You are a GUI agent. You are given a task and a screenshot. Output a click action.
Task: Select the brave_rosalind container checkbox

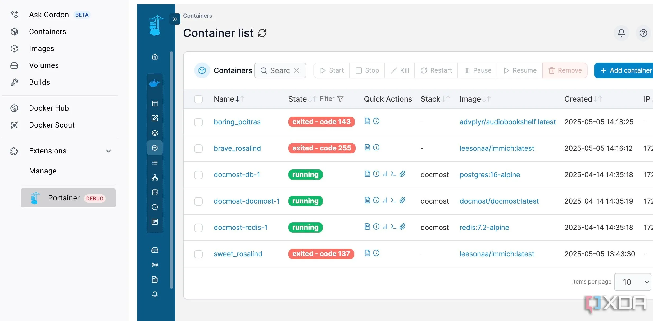(x=198, y=148)
